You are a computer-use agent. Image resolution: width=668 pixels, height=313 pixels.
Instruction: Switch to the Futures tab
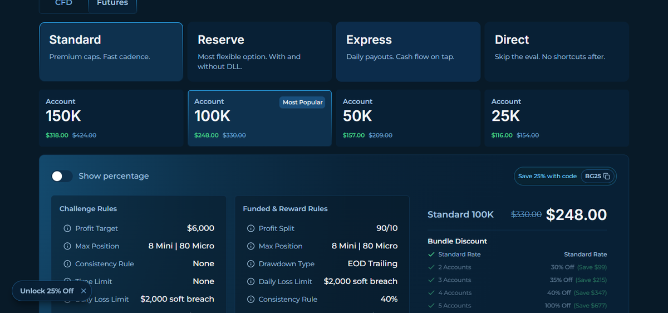click(x=112, y=3)
